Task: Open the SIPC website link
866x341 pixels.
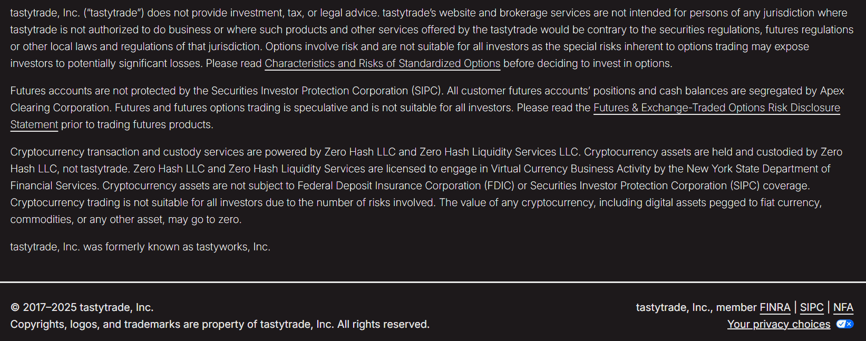Action: (812, 307)
